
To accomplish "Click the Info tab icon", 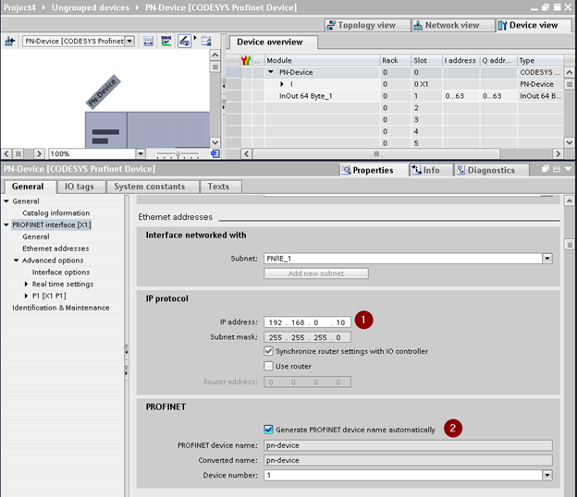I will [416, 170].
